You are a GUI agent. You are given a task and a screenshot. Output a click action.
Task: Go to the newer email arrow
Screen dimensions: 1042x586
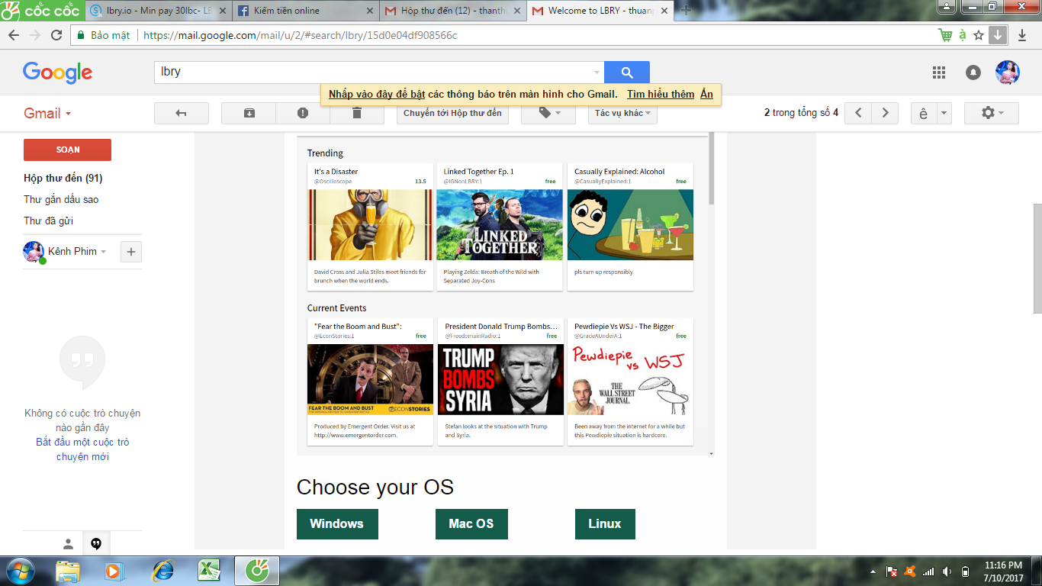[x=858, y=113]
